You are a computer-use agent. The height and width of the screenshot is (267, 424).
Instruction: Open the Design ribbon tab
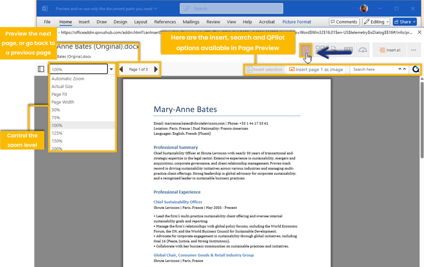coord(120,22)
